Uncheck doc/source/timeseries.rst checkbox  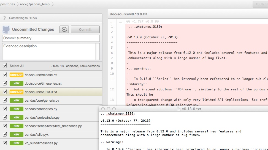point(5,83)
